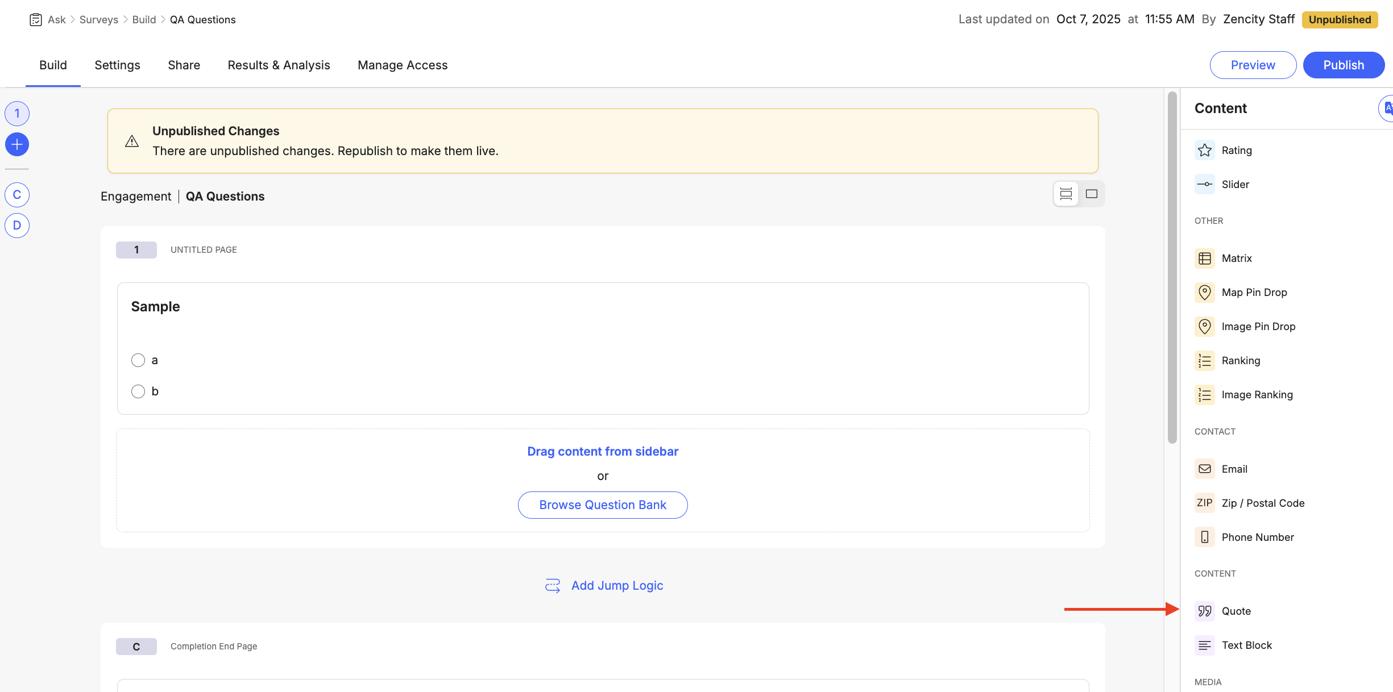1393x692 pixels.
Task: Click Browse Question Bank button
Action: tap(603, 505)
